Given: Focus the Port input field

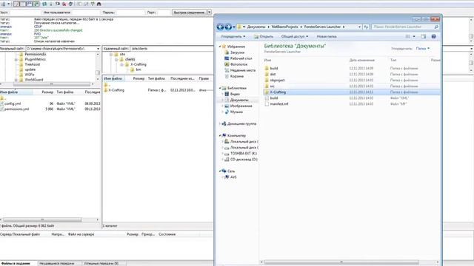Looking at the screenshot, I should pyautogui.click(x=164, y=13).
